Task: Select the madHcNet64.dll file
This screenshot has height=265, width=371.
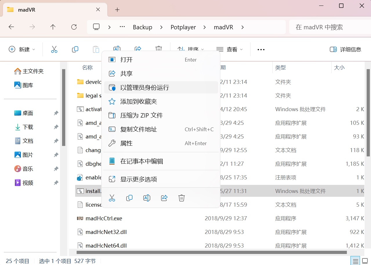Action: [x=106, y=246]
